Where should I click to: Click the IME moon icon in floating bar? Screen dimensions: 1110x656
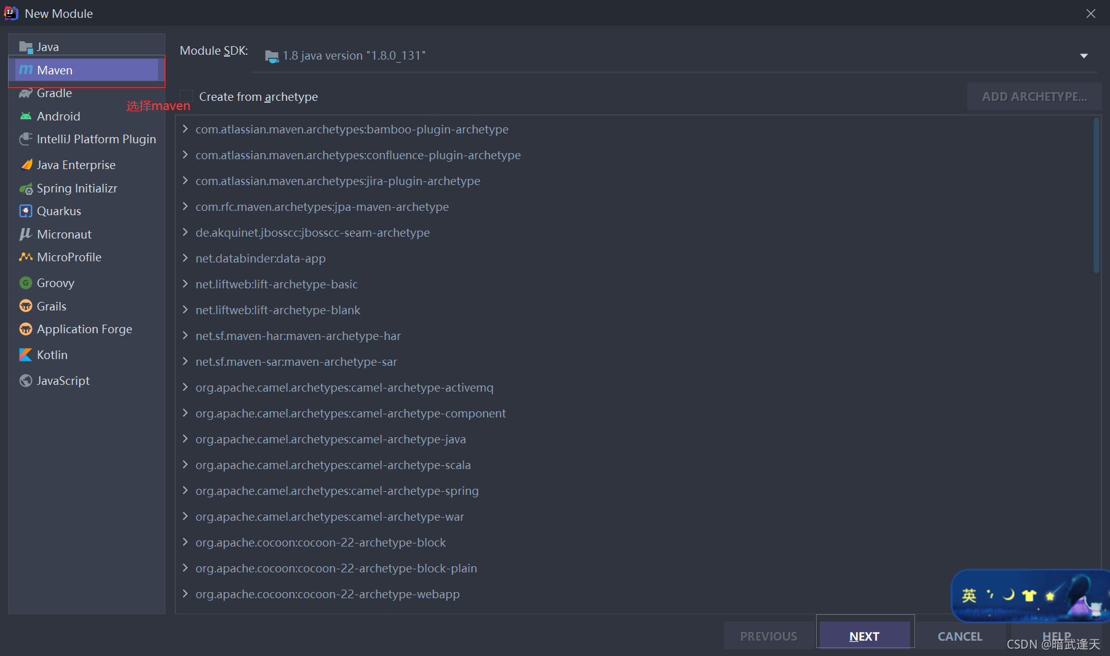1009,595
